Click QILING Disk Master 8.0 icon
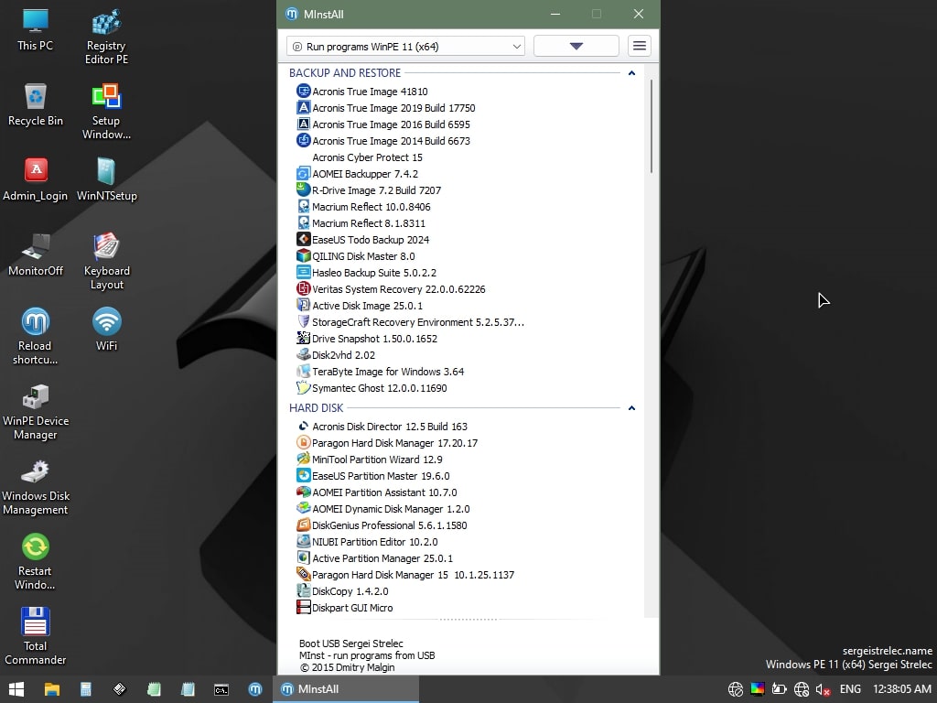 click(x=304, y=256)
